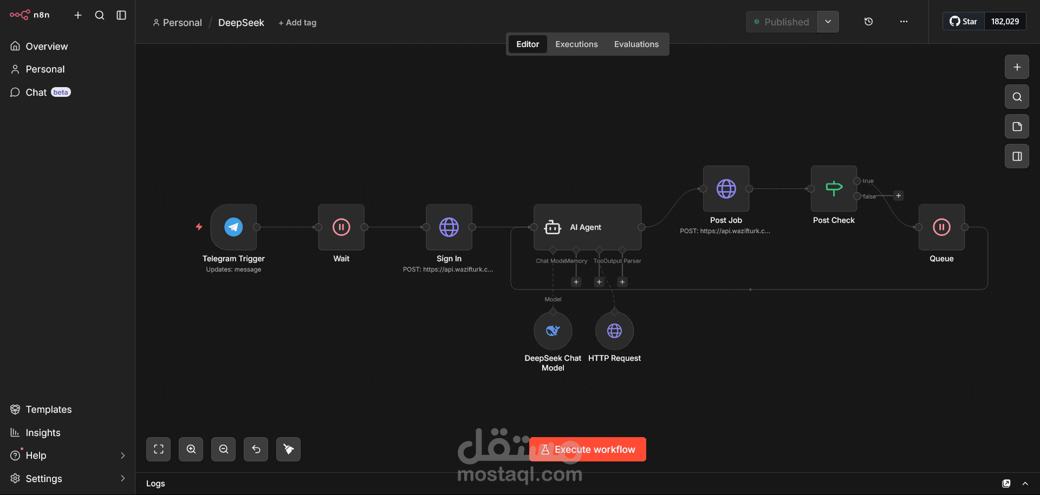This screenshot has height=495, width=1040.
Task: Expand logs panel with chevron
Action: click(1025, 484)
